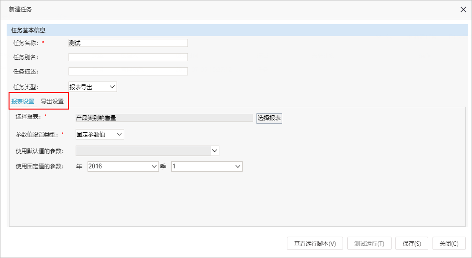Click the read-only 产品类别销售量 report field
472x258 pixels.
(164, 118)
